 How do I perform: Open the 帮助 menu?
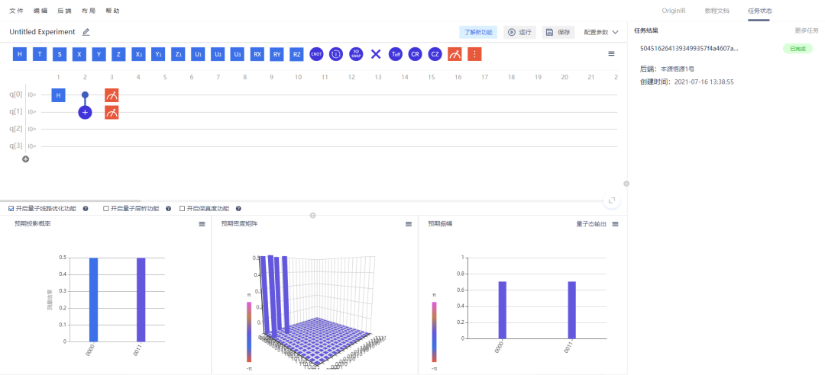click(112, 11)
